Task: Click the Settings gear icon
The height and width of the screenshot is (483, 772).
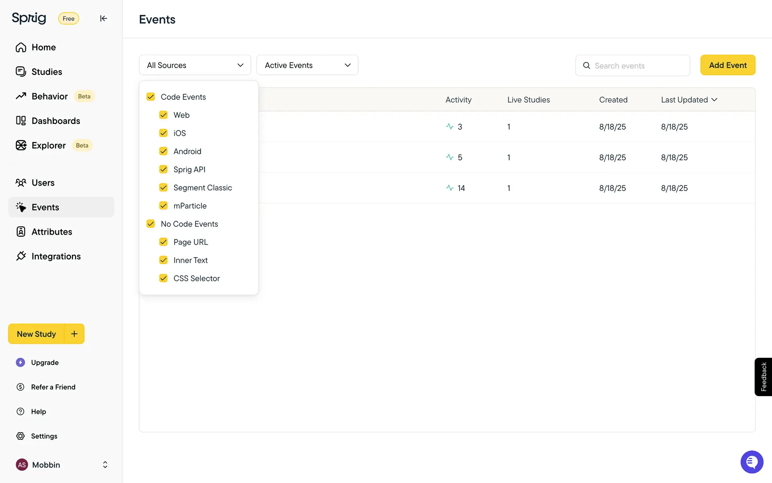Action: pos(21,436)
